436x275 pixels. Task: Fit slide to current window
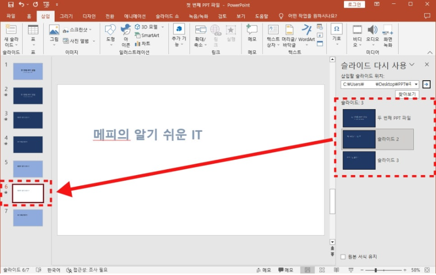[x=427, y=270]
